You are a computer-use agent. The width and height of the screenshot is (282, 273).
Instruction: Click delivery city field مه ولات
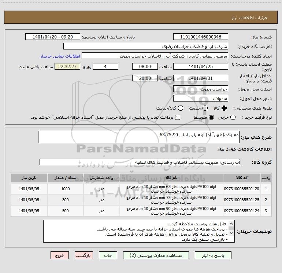[201, 99]
